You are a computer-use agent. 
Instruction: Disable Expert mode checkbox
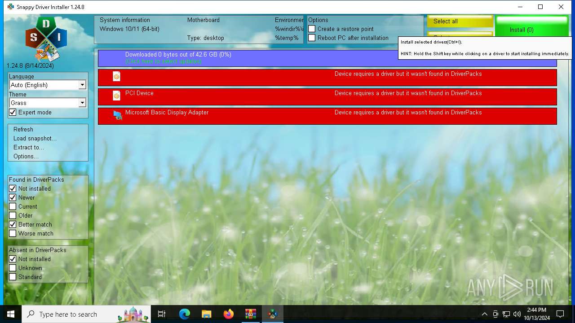pyautogui.click(x=13, y=113)
